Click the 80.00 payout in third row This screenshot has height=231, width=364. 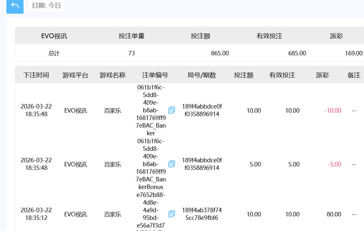[334, 214]
